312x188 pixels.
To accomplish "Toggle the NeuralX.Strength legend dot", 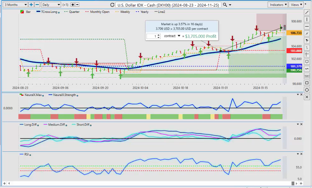I will click(x=78, y=96).
